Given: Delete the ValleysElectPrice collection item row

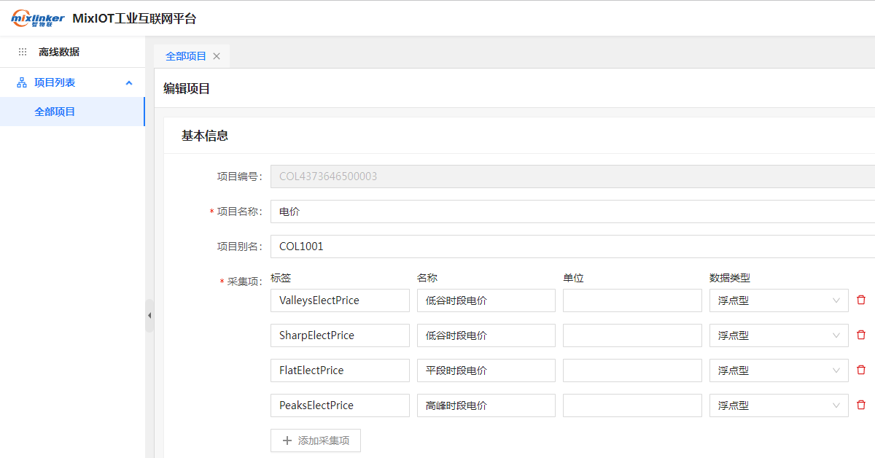Looking at the screenshot, I should (861, 300).
